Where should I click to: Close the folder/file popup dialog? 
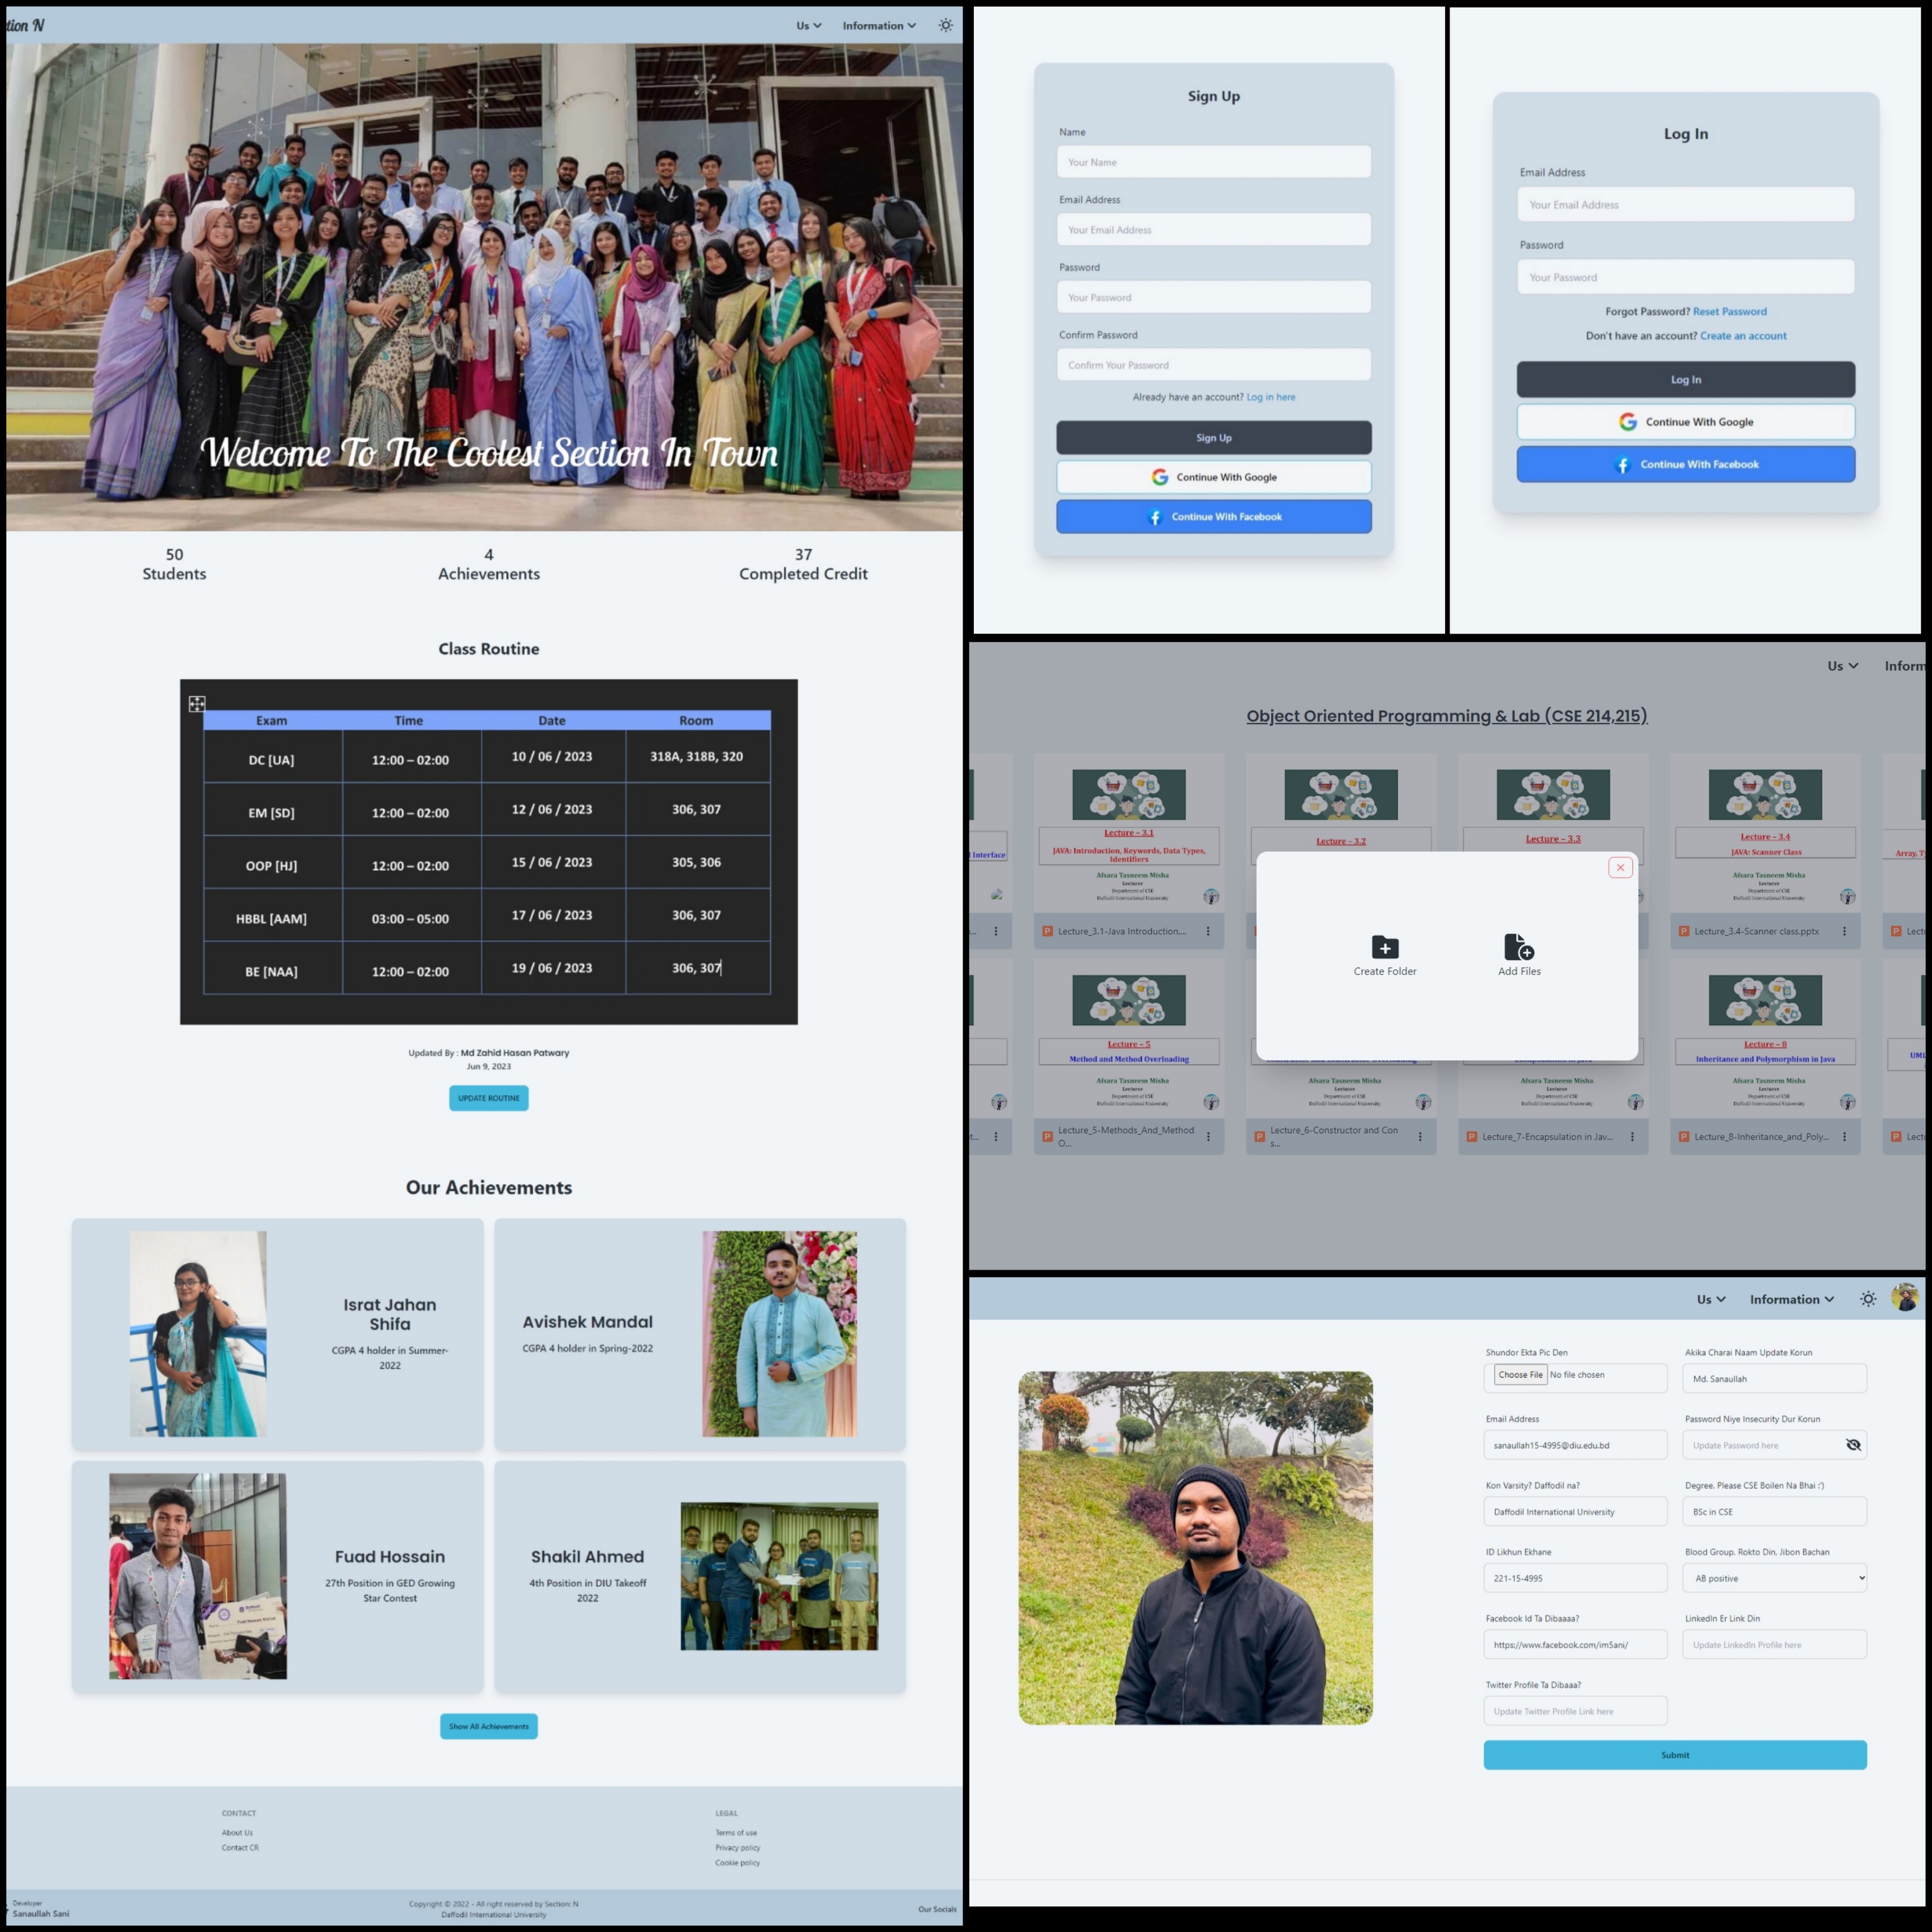(x=1620, y=867)
